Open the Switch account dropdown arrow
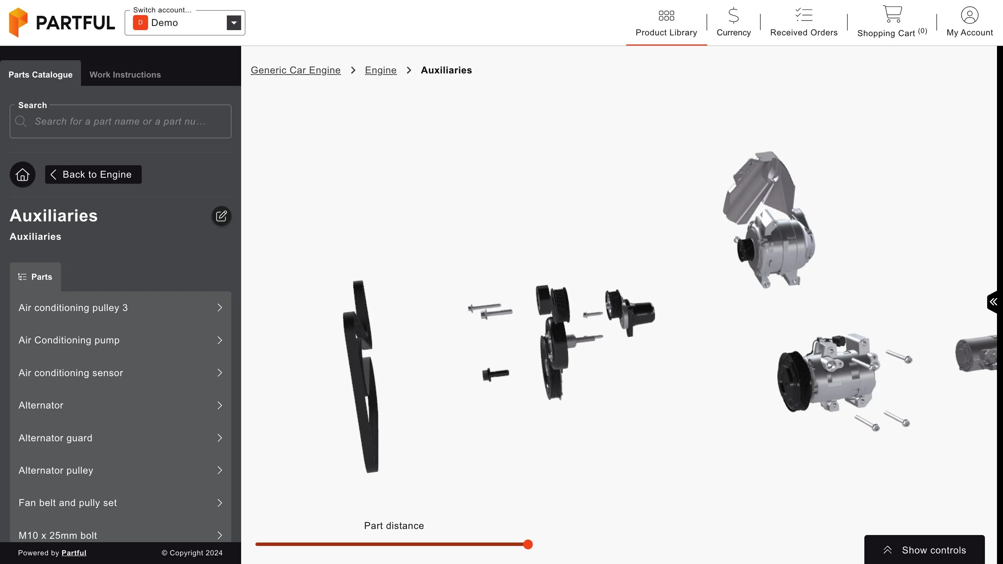 pos(234,23)
